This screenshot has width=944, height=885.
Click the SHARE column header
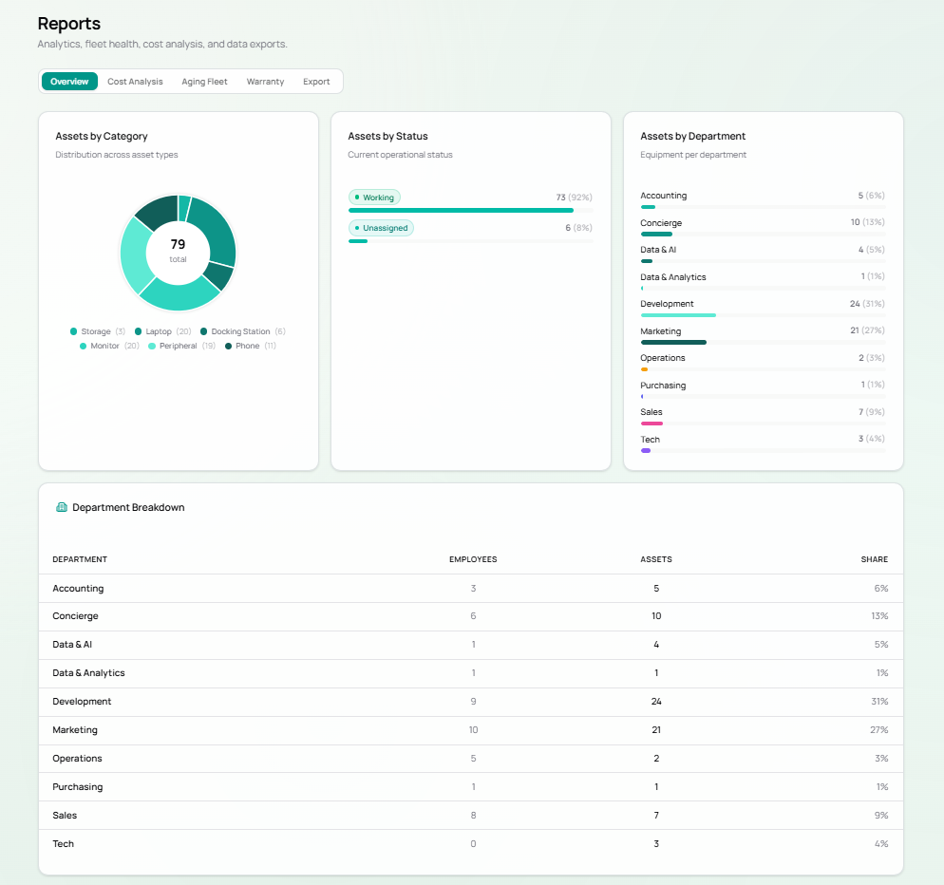click(x=874, y=559)
